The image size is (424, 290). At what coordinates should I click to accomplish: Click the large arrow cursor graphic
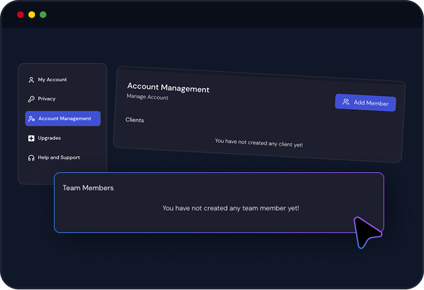tap(367, 232)
